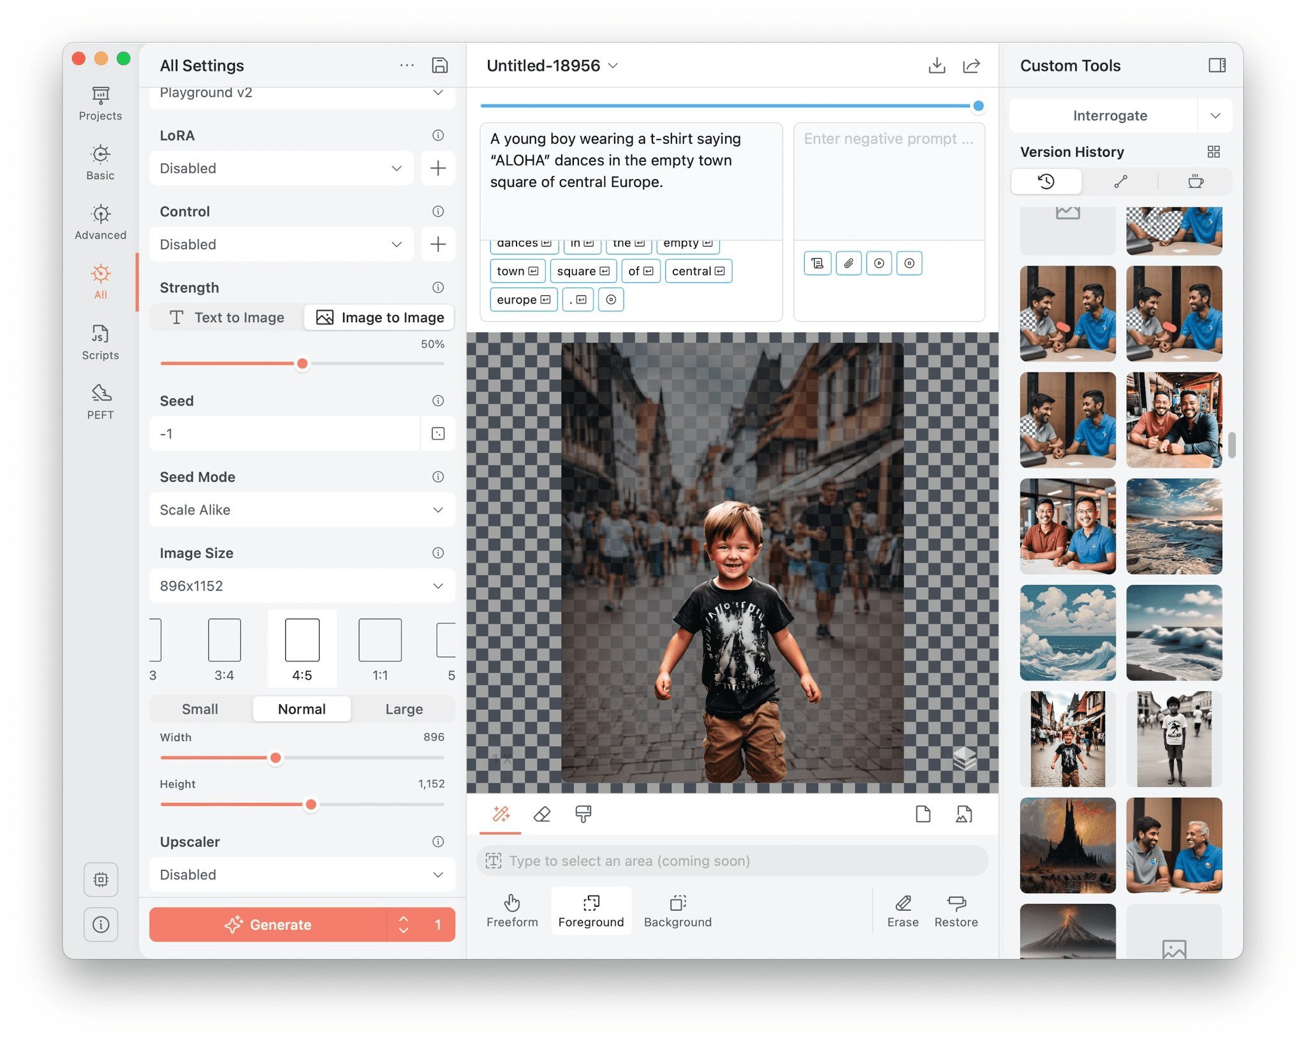Select Small image size
Viewport: 1306px width, 1042px height.
[x=200, y=709]
